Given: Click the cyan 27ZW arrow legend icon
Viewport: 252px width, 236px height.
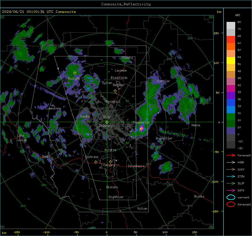Looking at the screenshot, I should click(x=231, y=177).
